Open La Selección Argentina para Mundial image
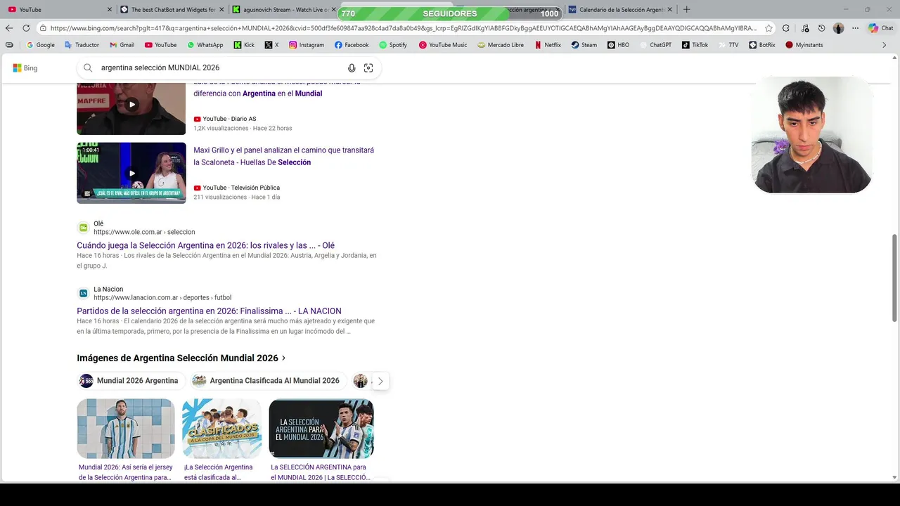This screenshot has height=506, width=900. [321, 429]
